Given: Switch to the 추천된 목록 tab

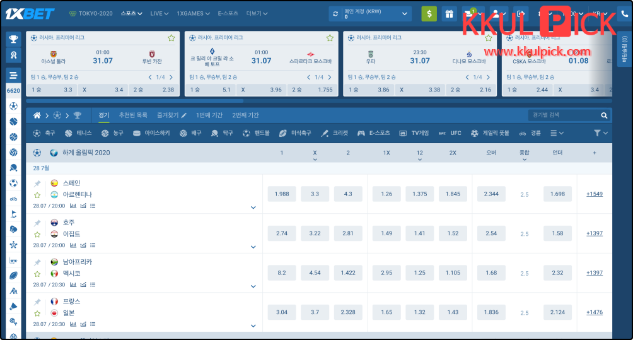Looking at the screenshot, I should pos(133,115).
